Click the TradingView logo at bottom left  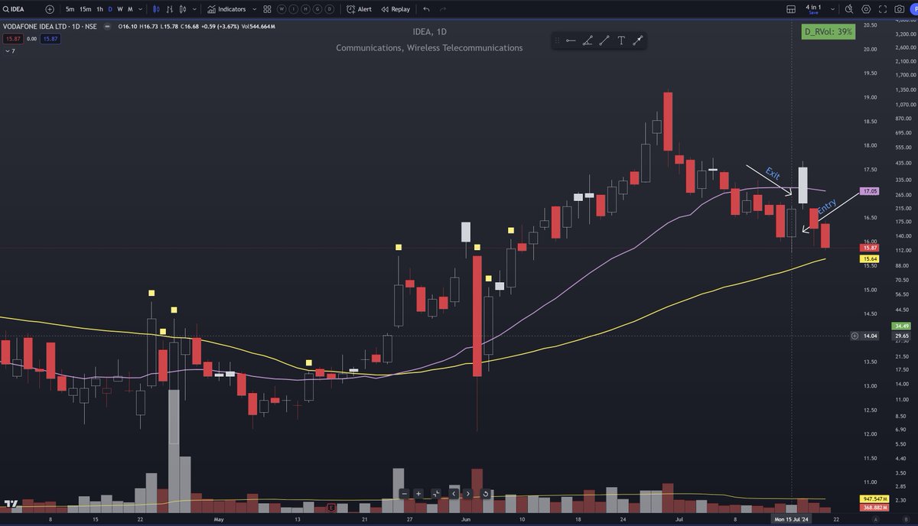11,505
